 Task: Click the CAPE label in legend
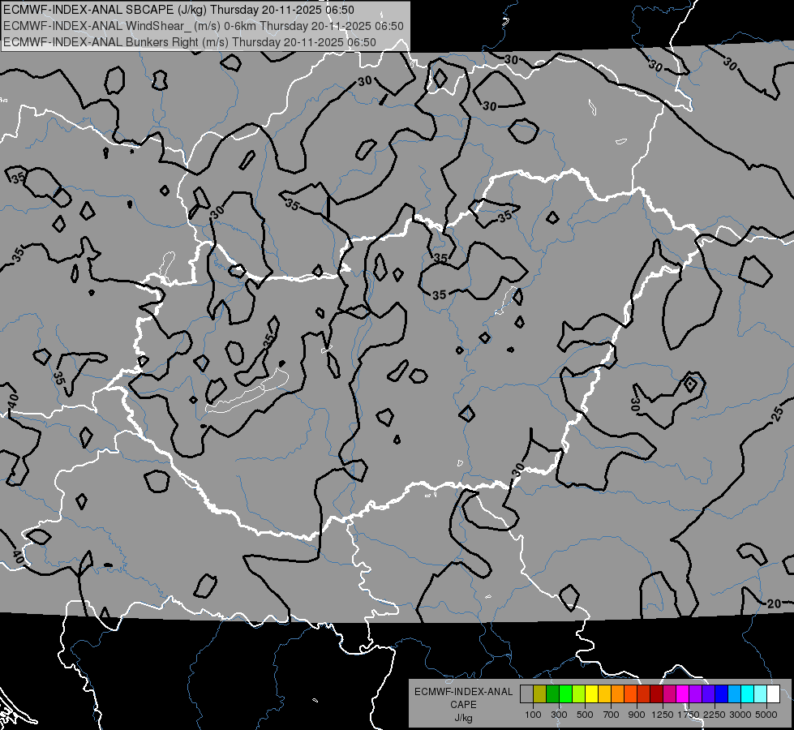[463, 705]
